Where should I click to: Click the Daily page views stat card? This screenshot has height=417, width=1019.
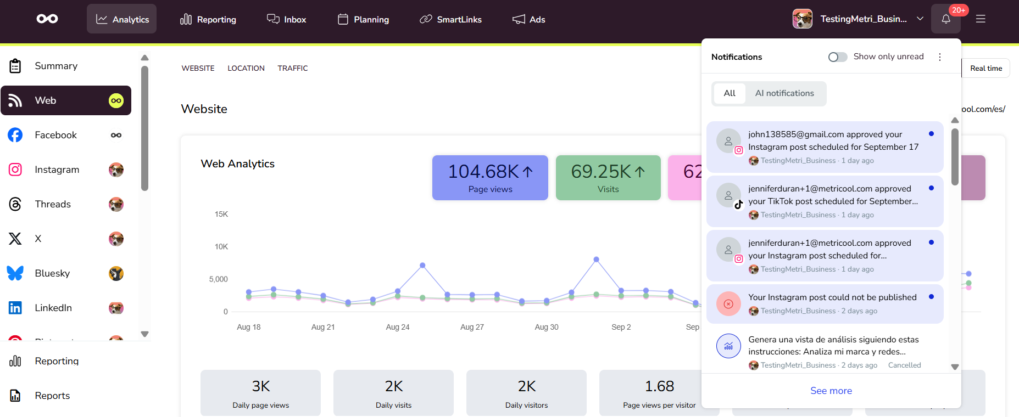pyautogui.click(x=260, y=393)
